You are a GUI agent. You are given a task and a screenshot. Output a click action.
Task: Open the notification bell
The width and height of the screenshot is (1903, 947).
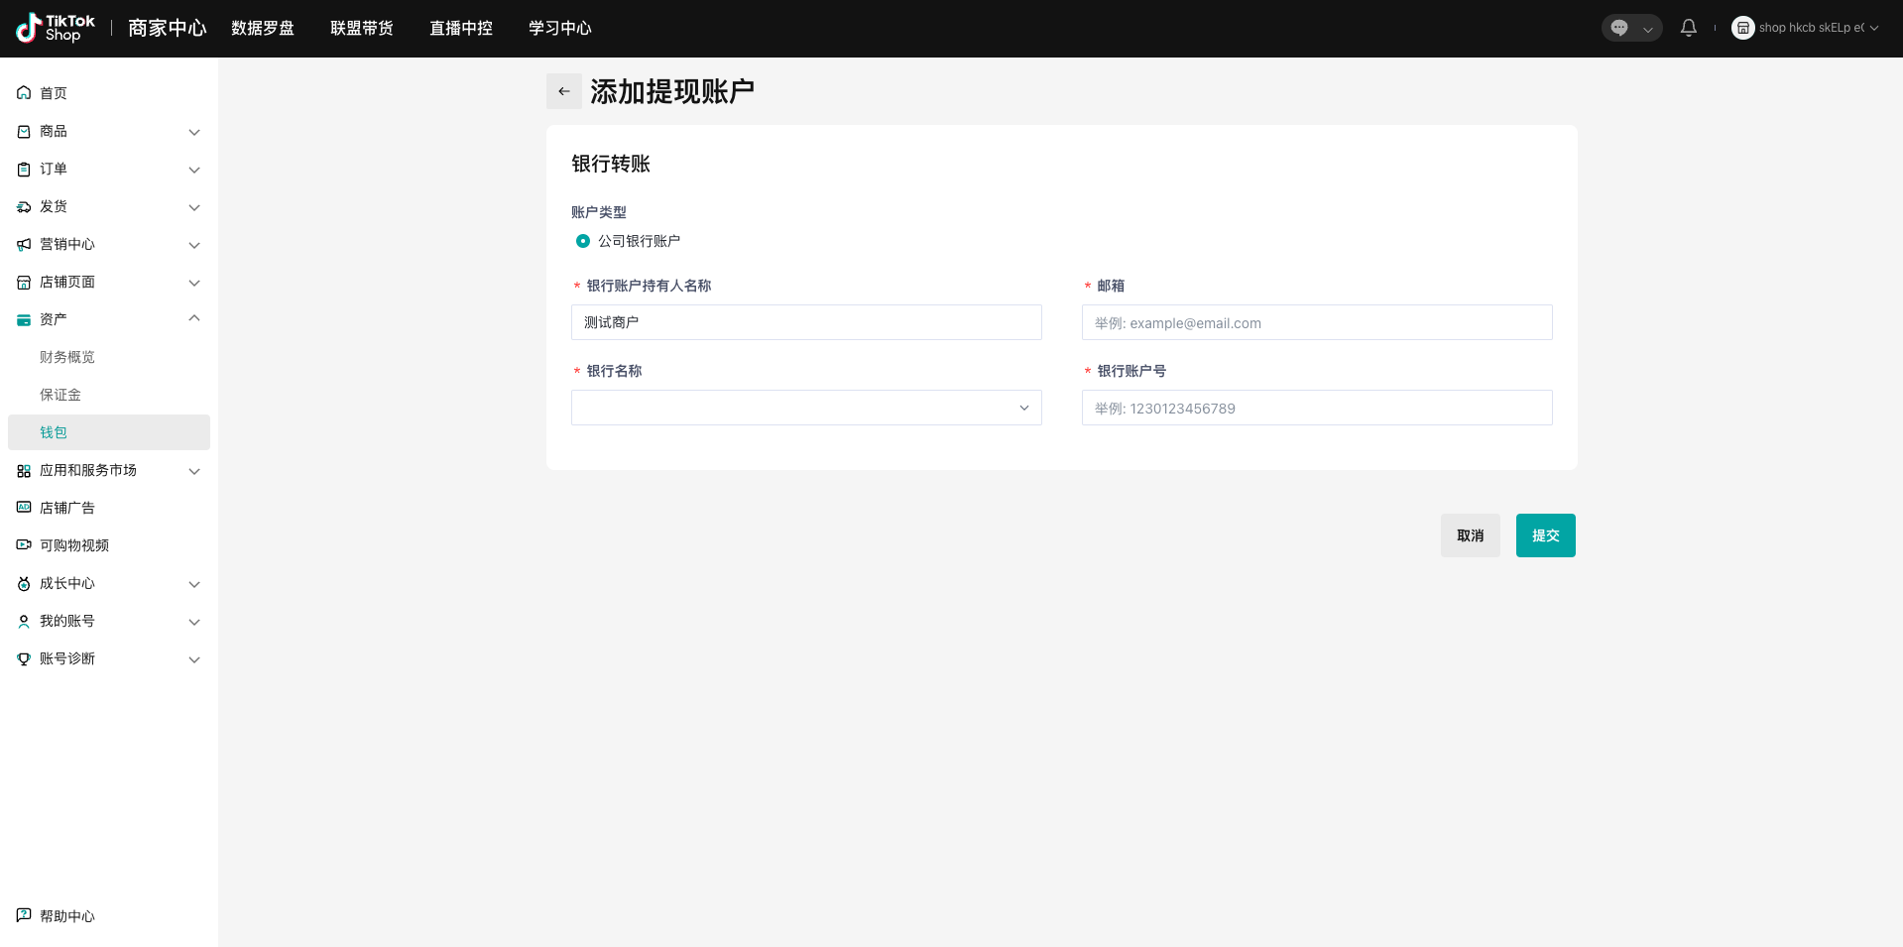[1689, 28]
